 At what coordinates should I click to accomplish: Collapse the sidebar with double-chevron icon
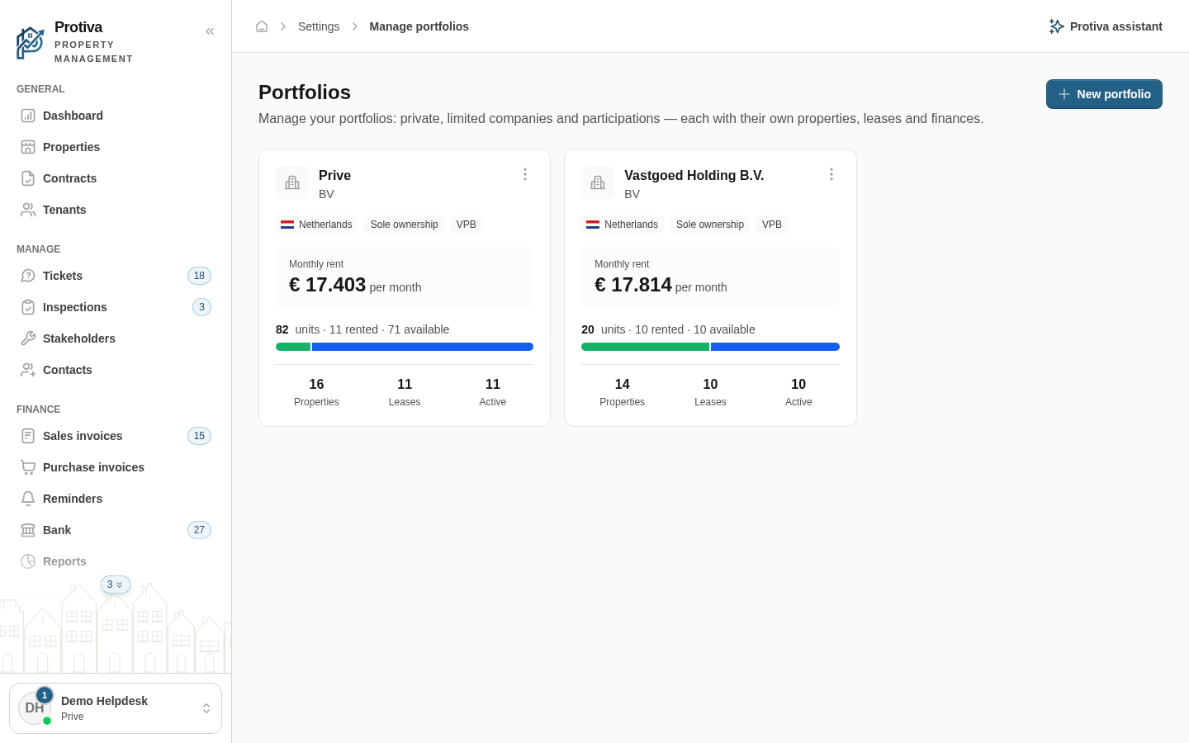210,31
